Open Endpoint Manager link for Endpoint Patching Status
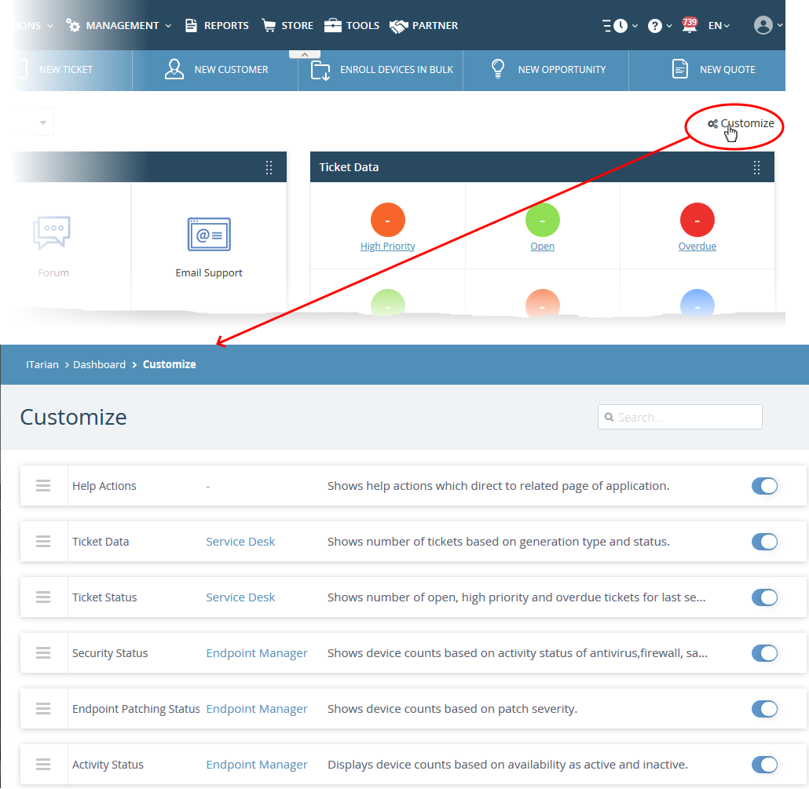 [x=257, y=709]
